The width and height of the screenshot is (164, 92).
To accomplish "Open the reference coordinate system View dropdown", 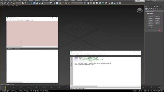I will (x=47, y=3).
